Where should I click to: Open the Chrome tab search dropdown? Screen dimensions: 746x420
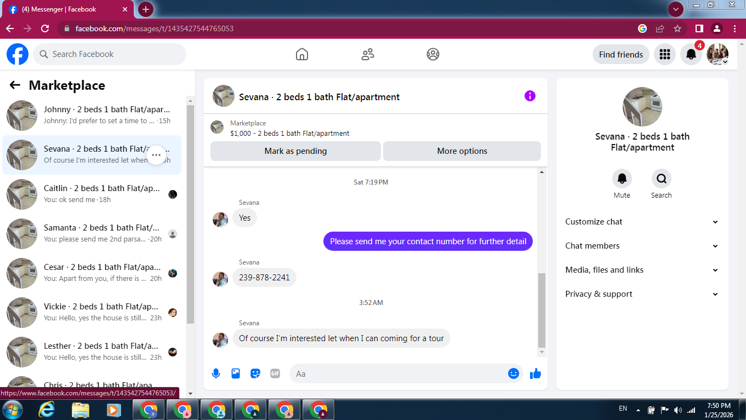pos(675,9)
